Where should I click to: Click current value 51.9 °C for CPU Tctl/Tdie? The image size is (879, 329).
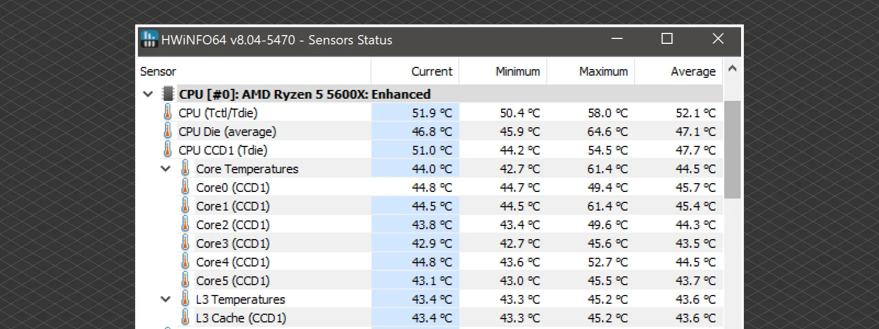pyautogui.click(x=432, y=113)
